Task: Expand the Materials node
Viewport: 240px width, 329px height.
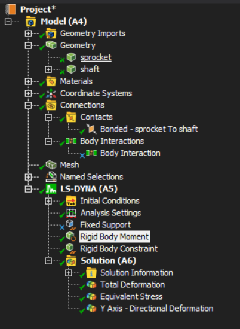Action: tap(28, 81)
